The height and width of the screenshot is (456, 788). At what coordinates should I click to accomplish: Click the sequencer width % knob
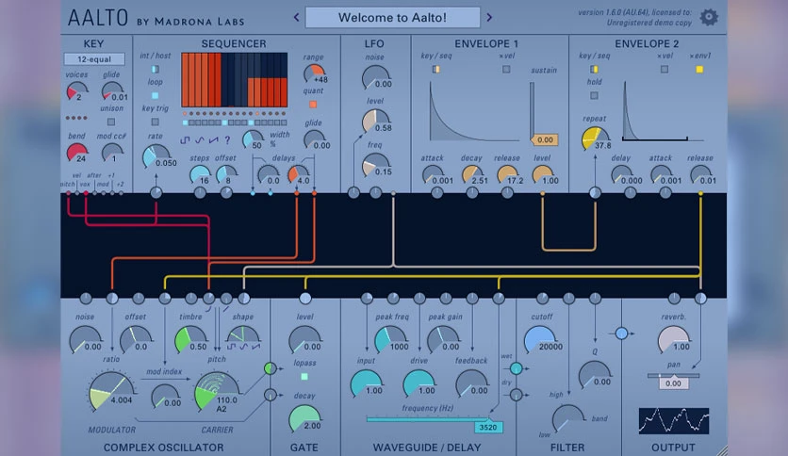(x=253, y=139)
